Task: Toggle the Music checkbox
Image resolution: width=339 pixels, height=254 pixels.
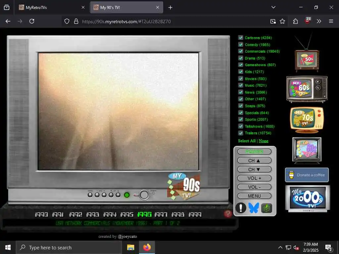Action: (241, 85)
